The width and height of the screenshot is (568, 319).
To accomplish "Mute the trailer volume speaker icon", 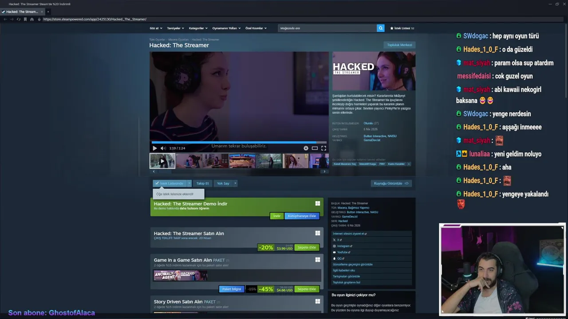I will coord(163,148).
